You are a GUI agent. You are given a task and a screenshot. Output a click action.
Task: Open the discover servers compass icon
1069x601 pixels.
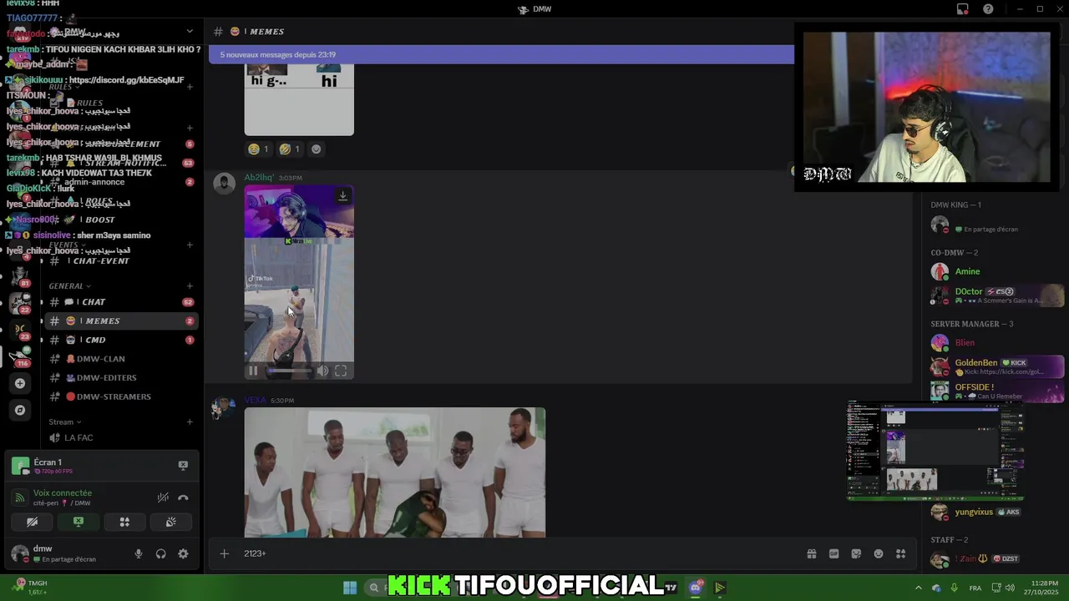[20, 410]
